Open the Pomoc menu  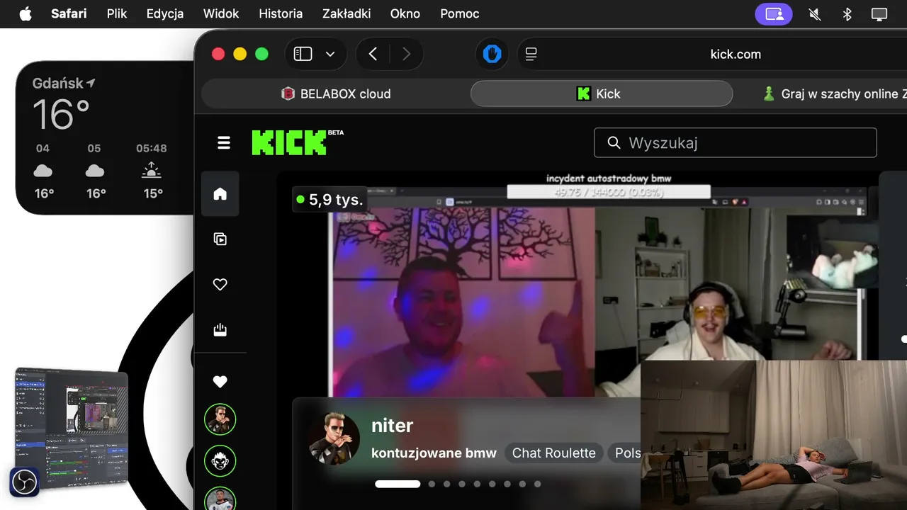click(460, 14)
